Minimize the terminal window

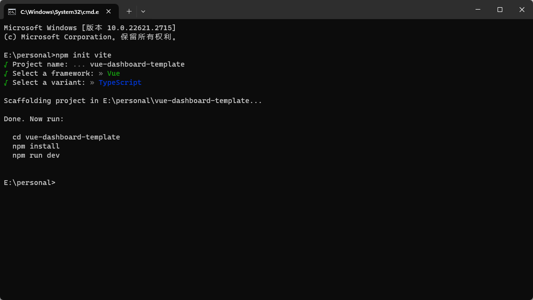477,10
